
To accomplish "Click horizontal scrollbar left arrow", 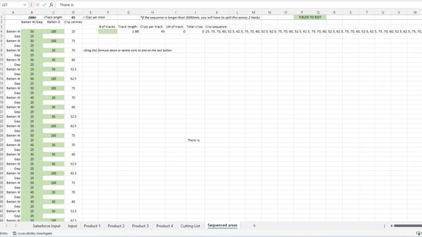I will (x=391, y=226).
